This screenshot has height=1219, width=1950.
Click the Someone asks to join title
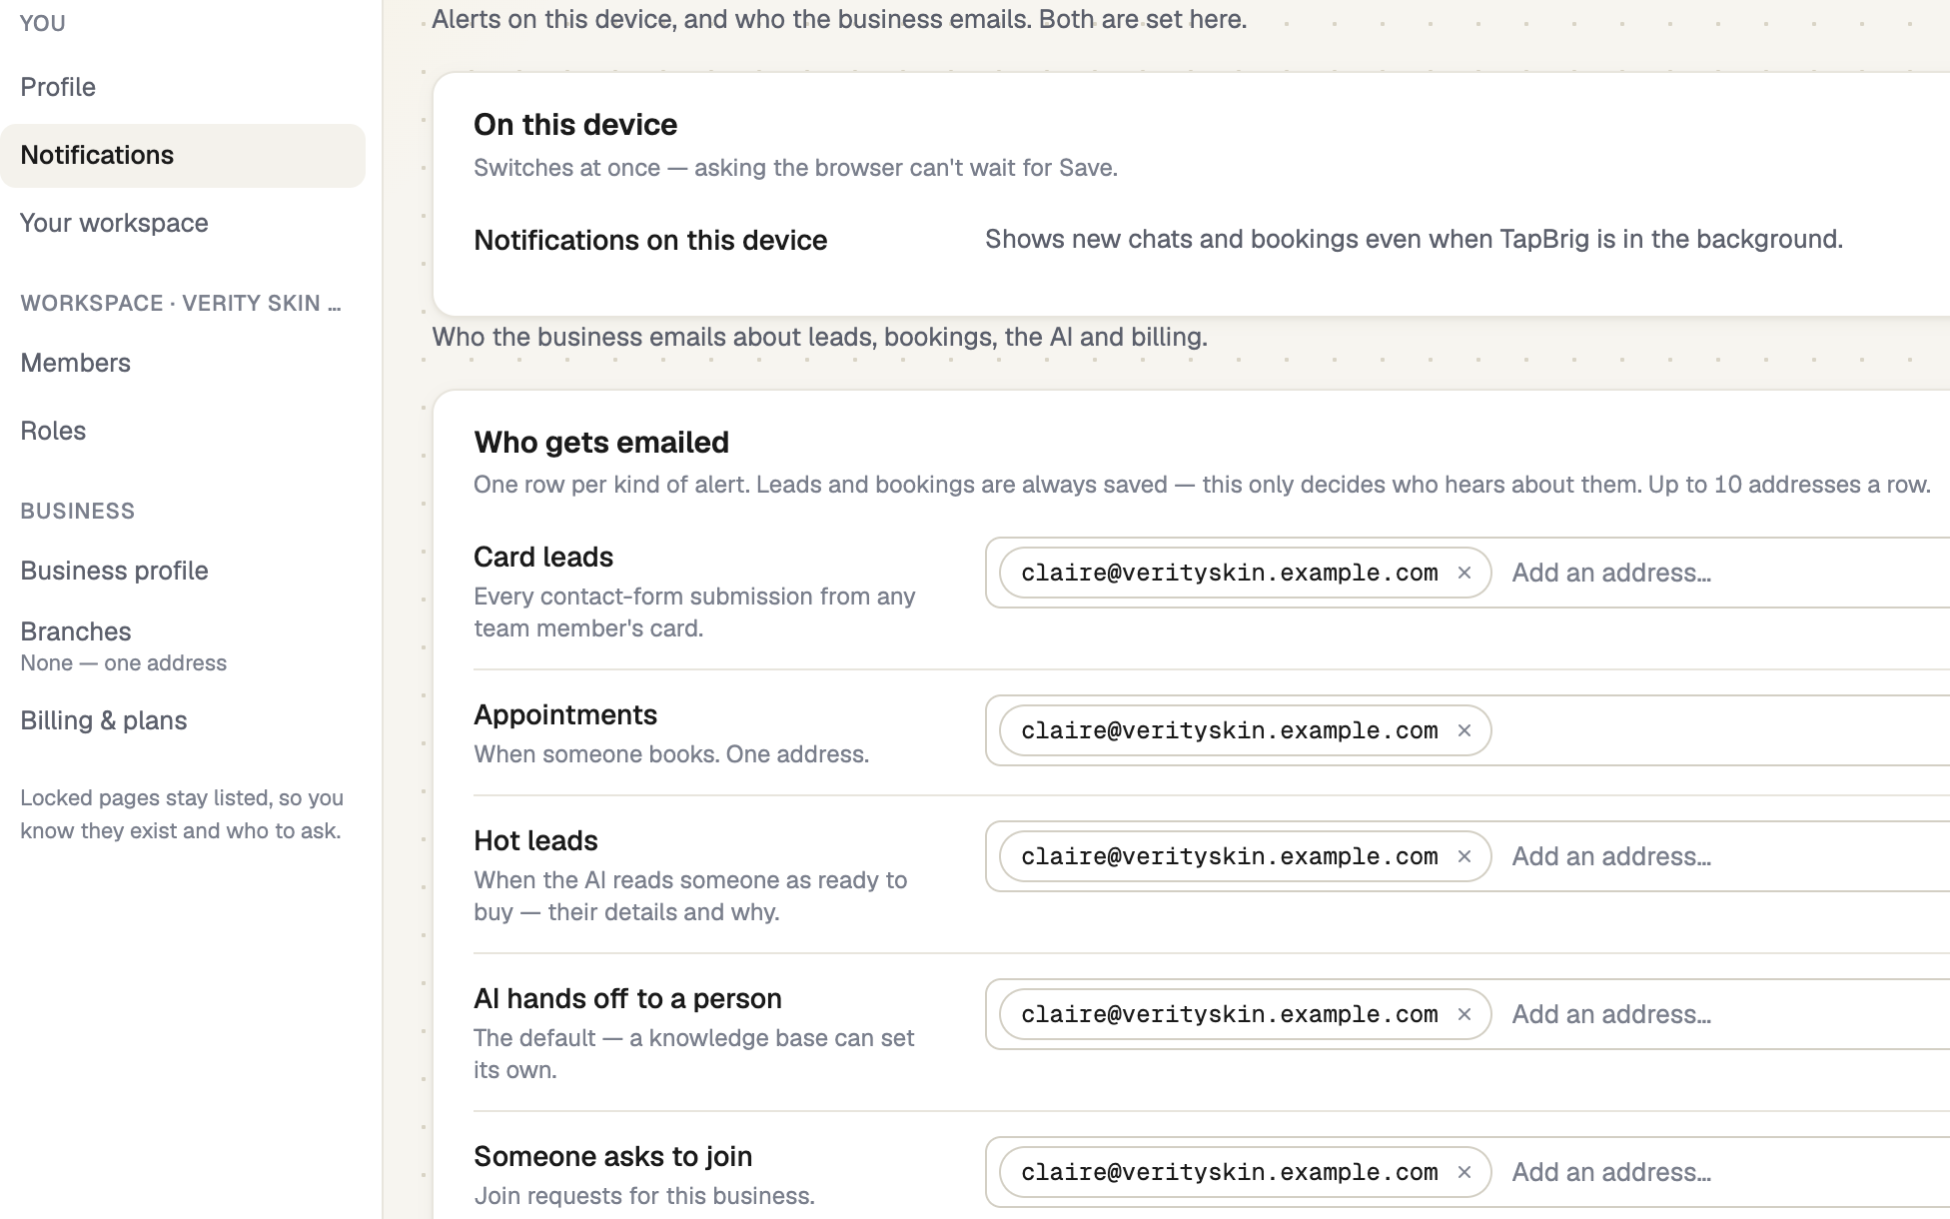[612, 1156]
